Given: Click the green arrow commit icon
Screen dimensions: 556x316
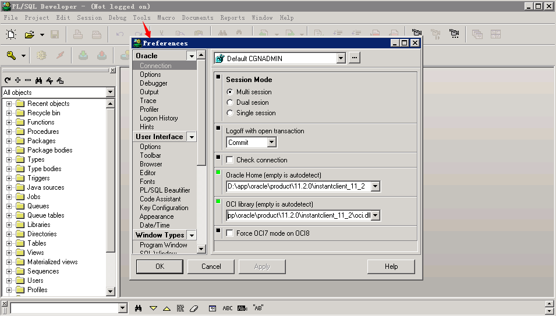Looking at the screenshot, I should point(83,55).
